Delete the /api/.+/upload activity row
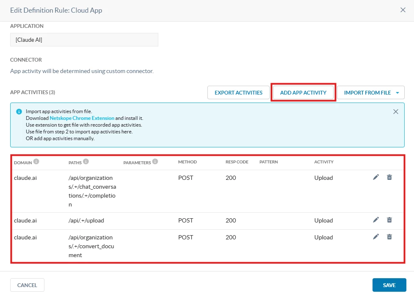Image resolution: width=414 pixels, height=293 pixels. [x=389, y=220]
